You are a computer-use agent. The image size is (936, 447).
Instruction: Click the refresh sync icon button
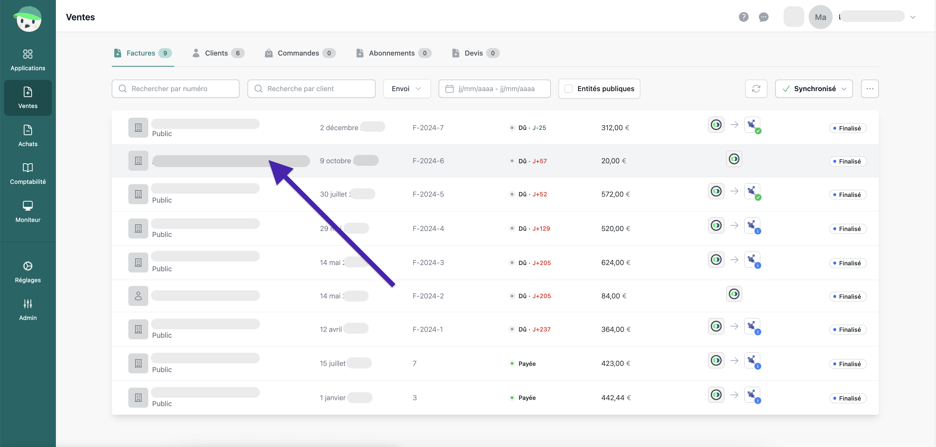click(x=756, y=89)
